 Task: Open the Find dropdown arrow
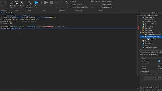(x=12, y=8)
